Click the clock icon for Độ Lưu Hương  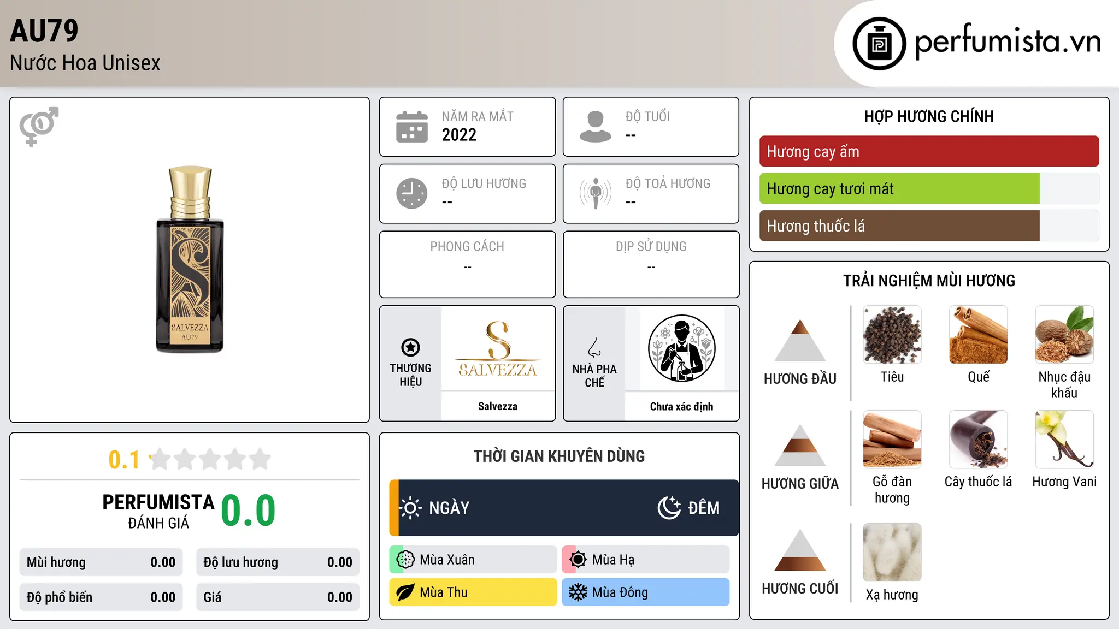412,193
